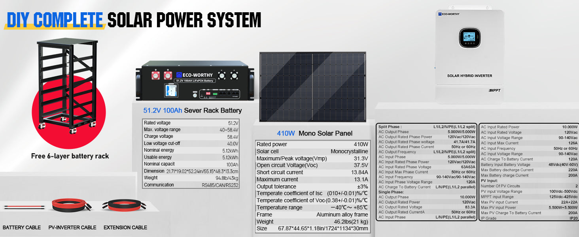This screenshot has width=579, height=237.
Task: Click the leftmost red positive battery terminal
Action: tap(155, 75)
